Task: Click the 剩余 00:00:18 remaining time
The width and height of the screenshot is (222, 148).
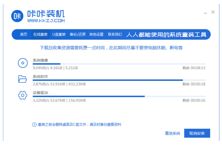Action: coord(194,84)
